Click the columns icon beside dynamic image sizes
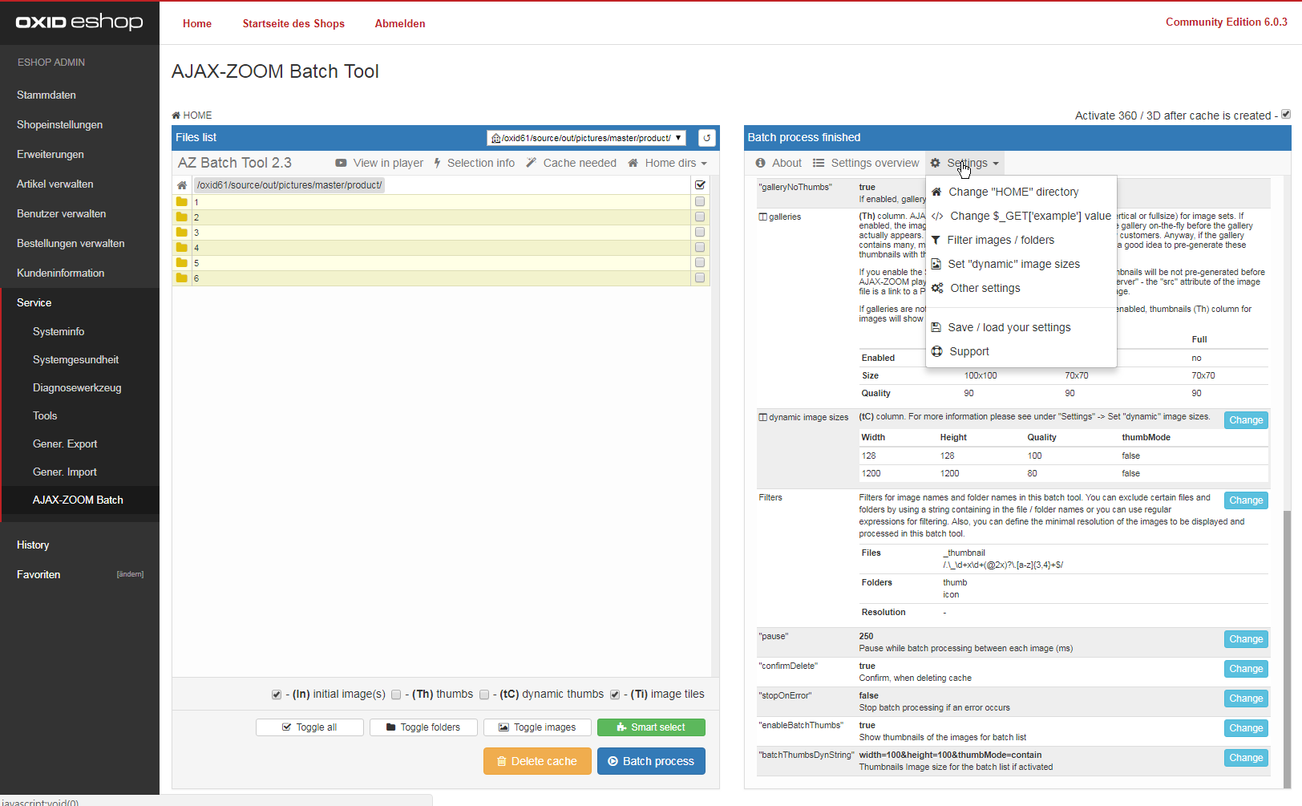1302x806 pixels. point(763,417)
